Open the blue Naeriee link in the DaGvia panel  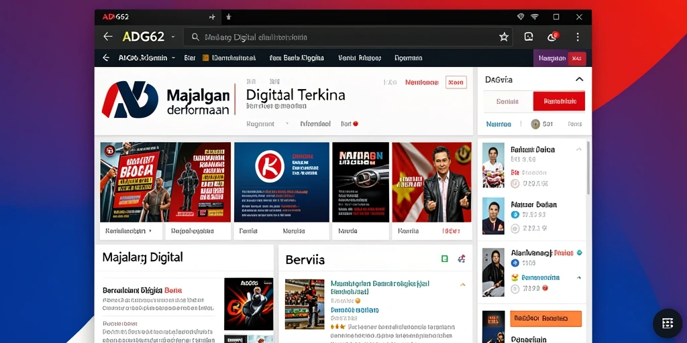498,124
